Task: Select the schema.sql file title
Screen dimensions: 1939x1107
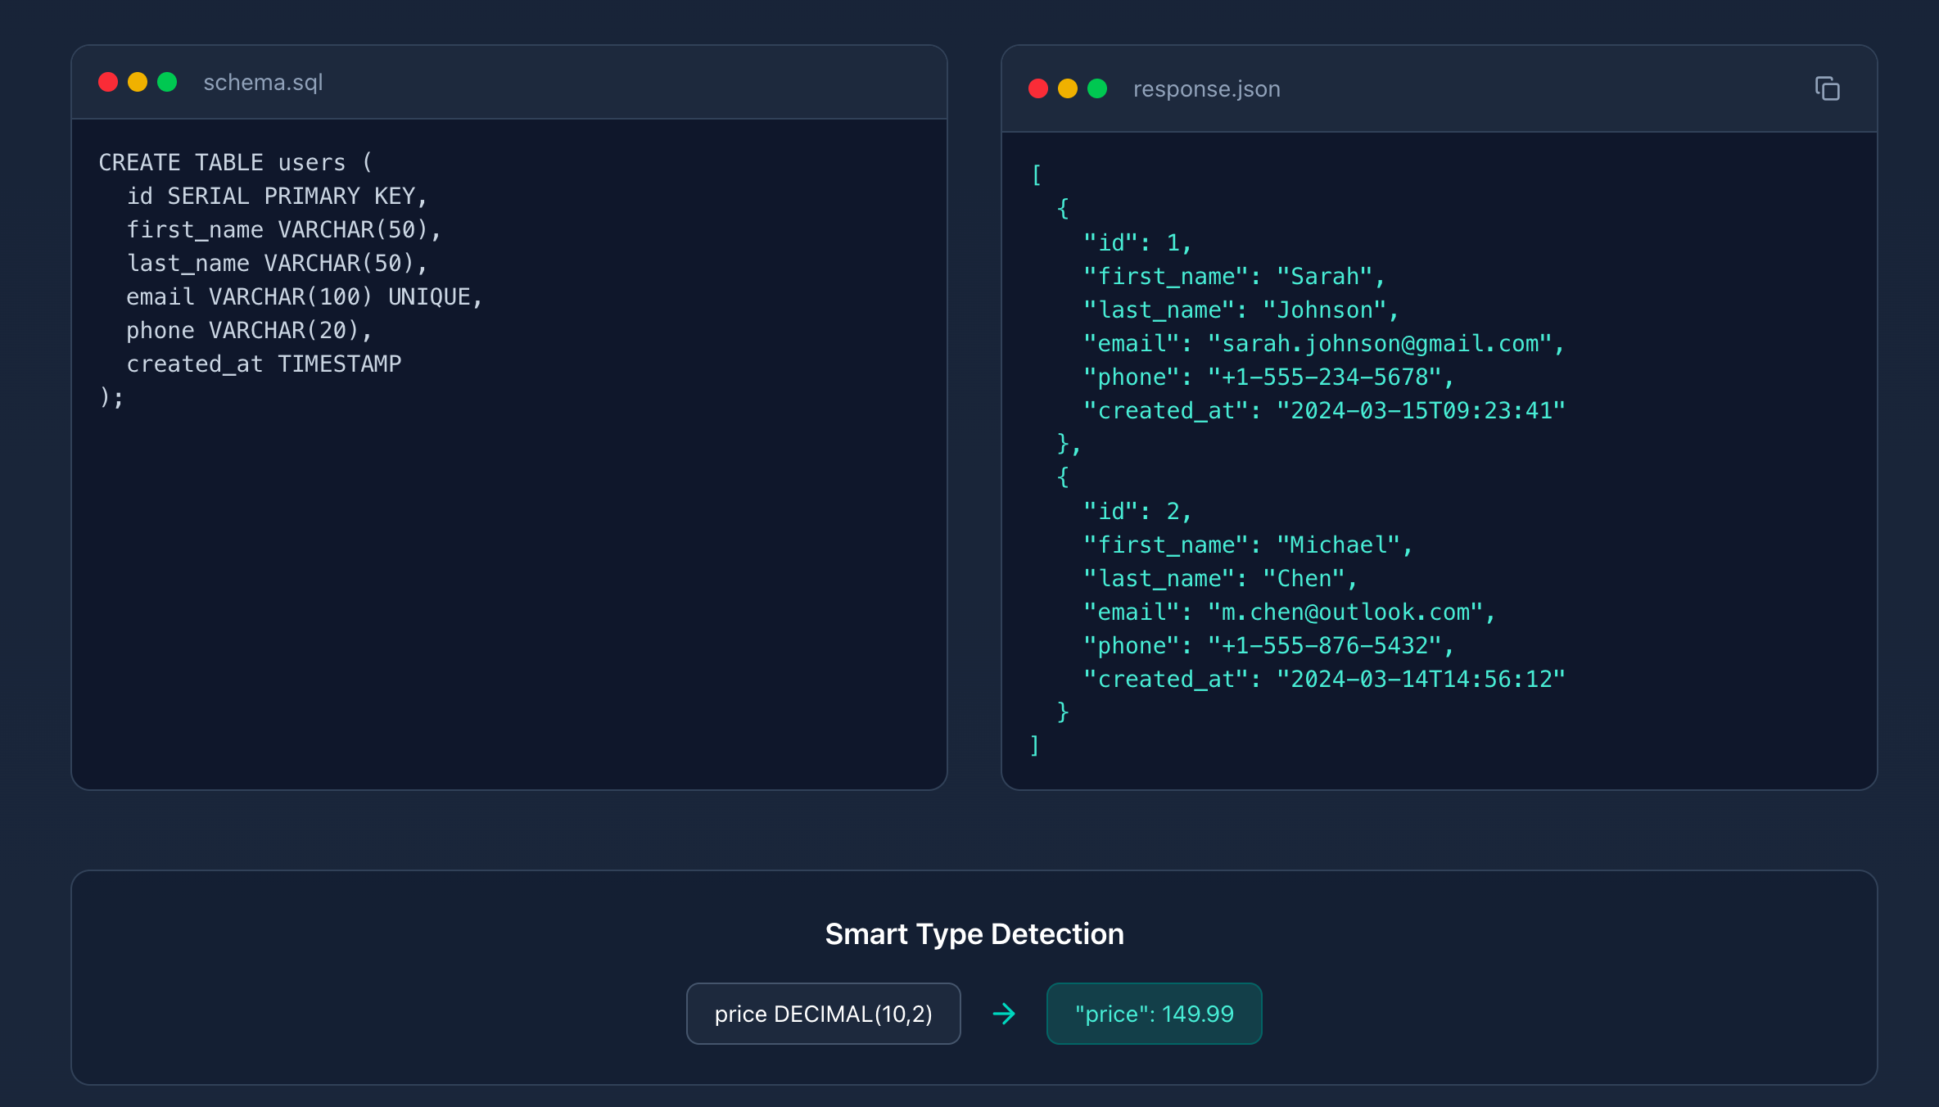Action: coord(263,82)
